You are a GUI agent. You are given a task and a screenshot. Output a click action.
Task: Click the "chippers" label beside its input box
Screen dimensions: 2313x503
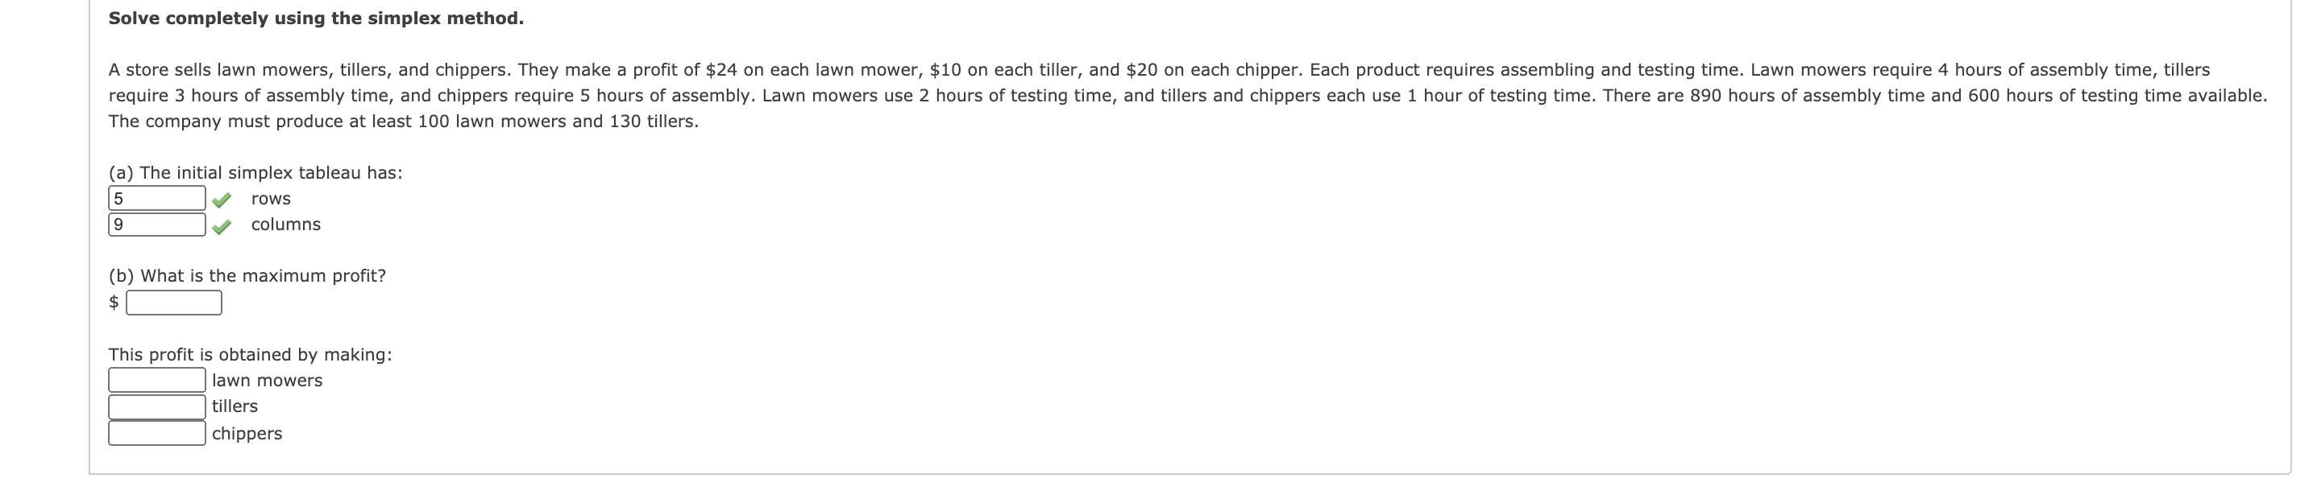point(247,434)
